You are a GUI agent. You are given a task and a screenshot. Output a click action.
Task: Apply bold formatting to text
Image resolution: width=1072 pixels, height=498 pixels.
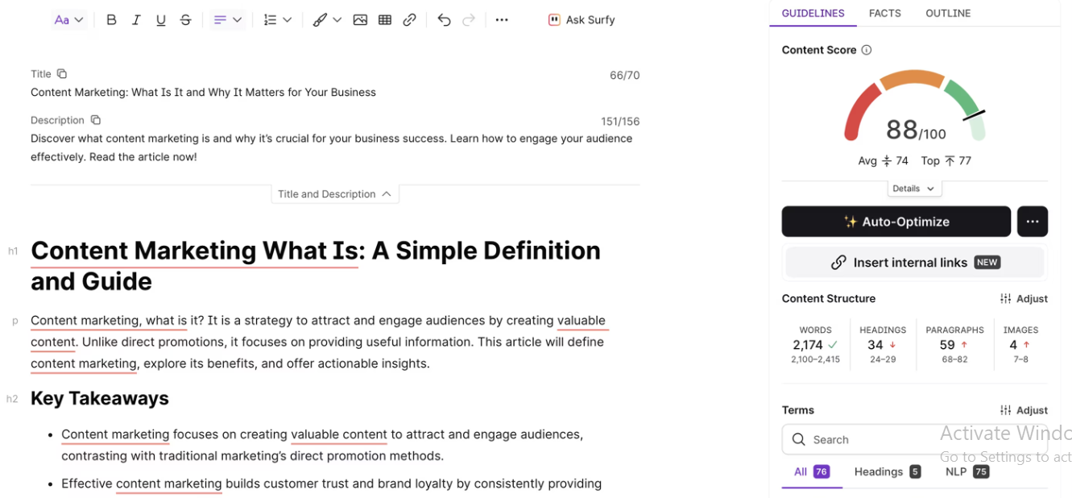pos(111,19)
